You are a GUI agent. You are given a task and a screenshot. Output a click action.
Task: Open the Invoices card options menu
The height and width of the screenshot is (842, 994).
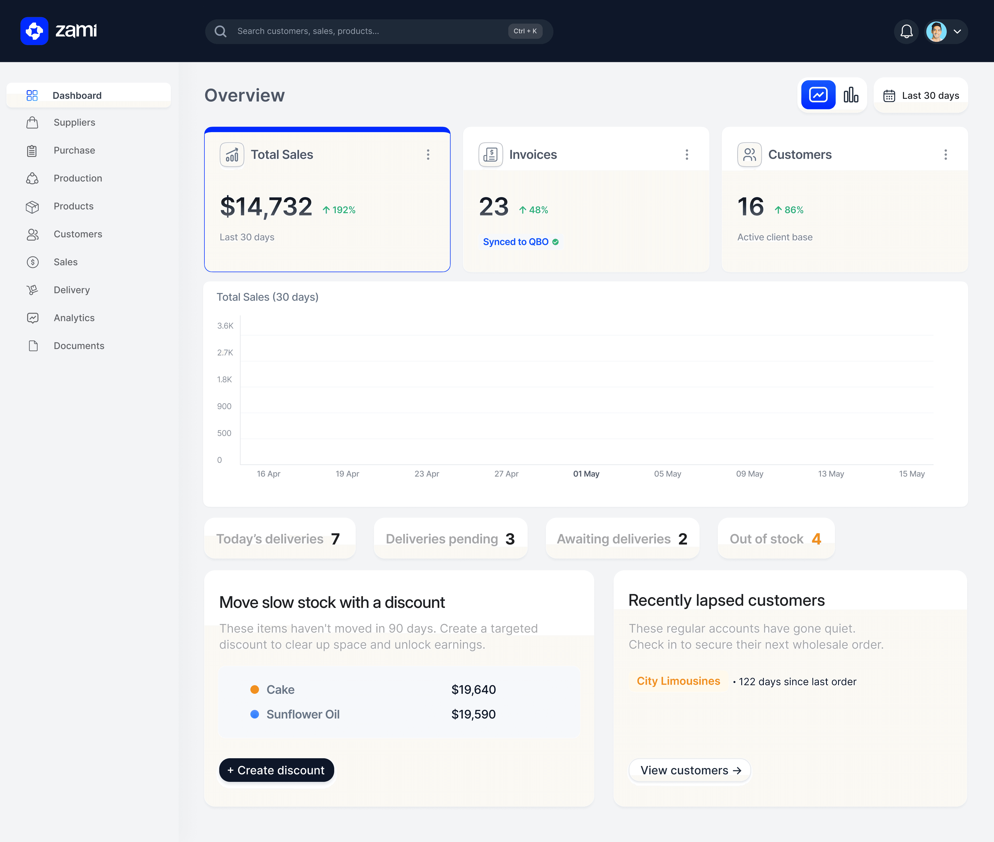(x=686, y=155)
